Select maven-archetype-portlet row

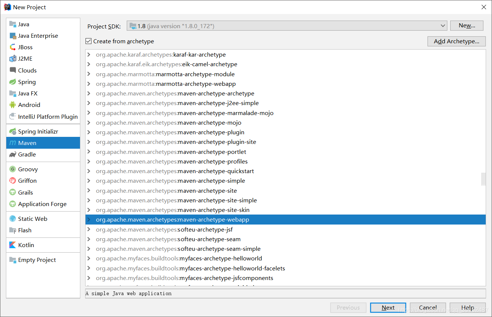pos(285,152)
